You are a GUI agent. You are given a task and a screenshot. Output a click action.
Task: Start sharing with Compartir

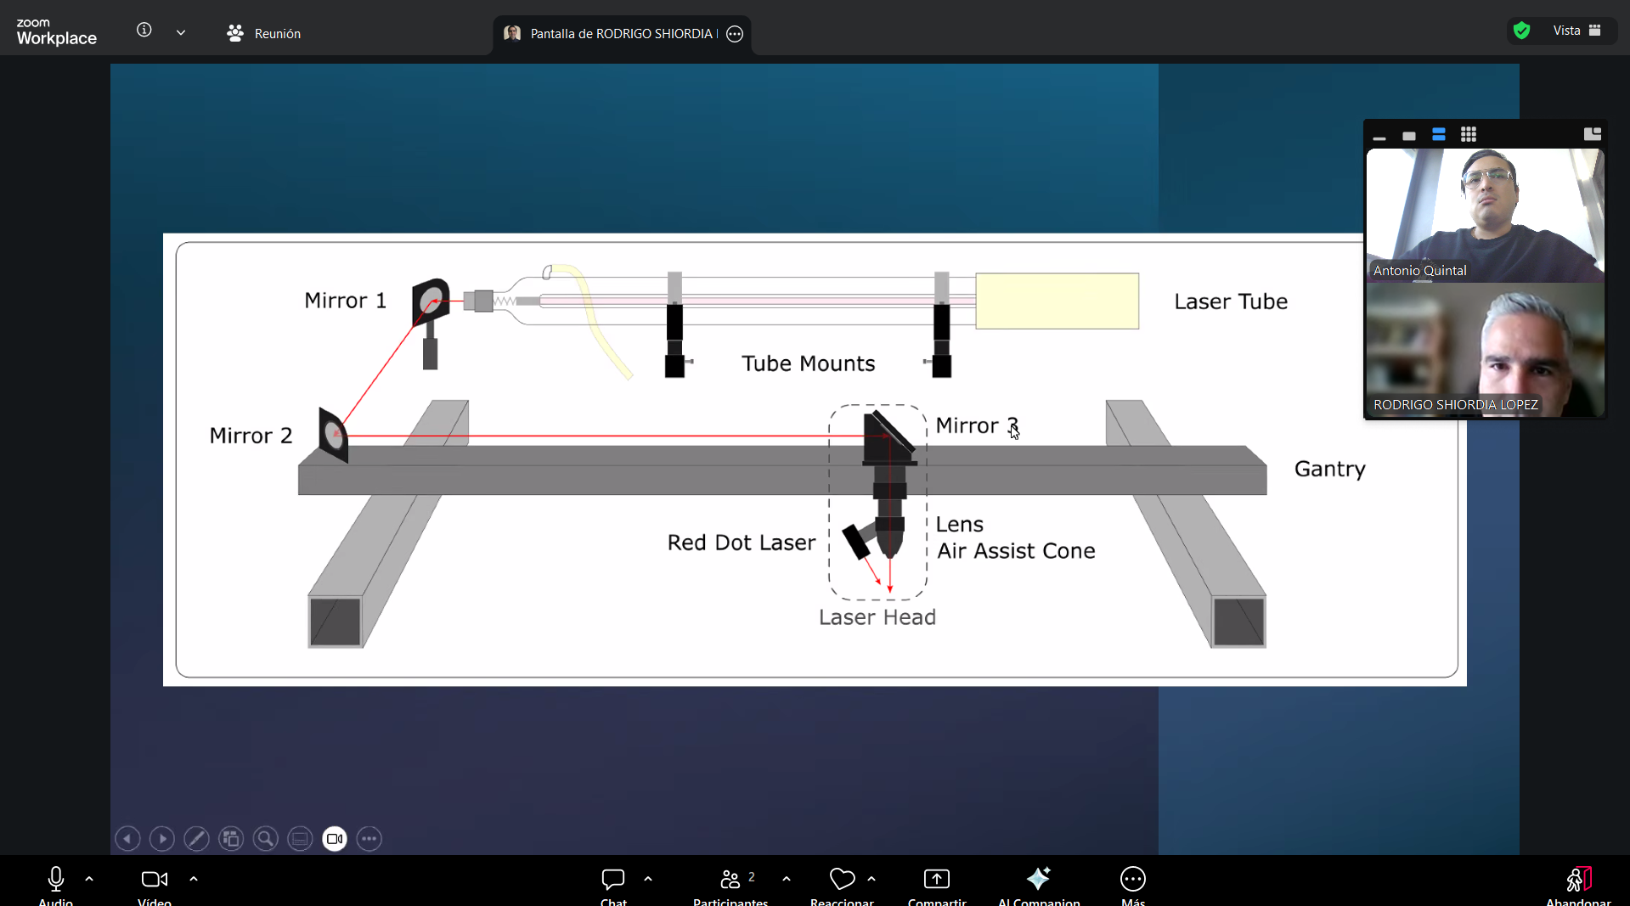(937, 885)
